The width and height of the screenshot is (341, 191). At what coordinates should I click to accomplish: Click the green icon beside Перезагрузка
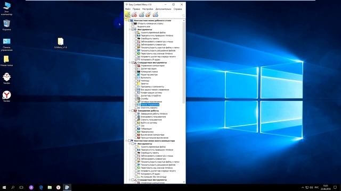coord(139,132)
